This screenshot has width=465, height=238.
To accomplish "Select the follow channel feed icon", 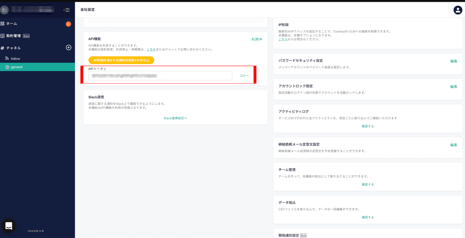I will pyautogui.click(x=7, y=59).
